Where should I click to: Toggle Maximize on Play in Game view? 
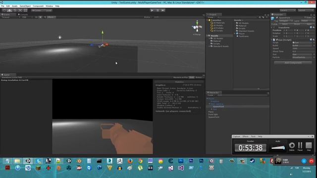[180, 78]
